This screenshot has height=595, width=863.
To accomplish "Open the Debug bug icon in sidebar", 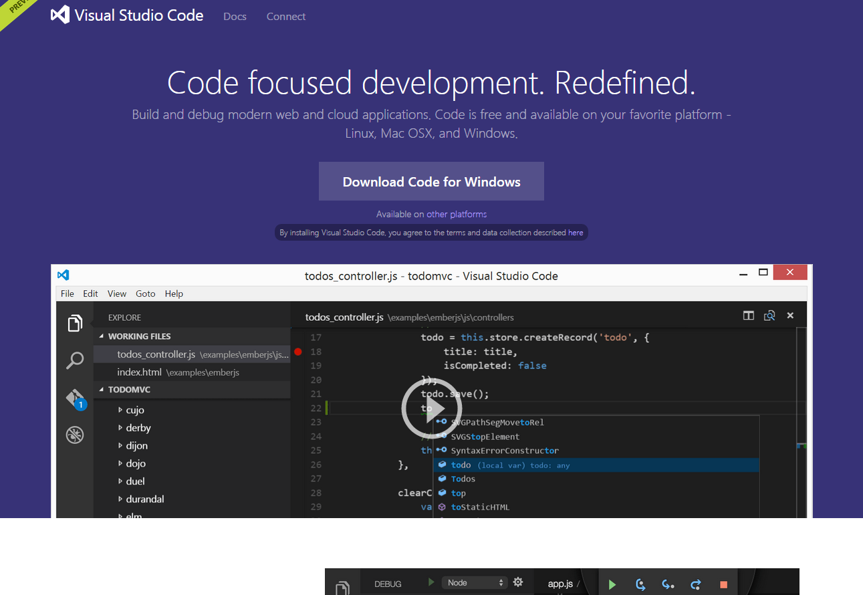I will (x=75, y=435).
